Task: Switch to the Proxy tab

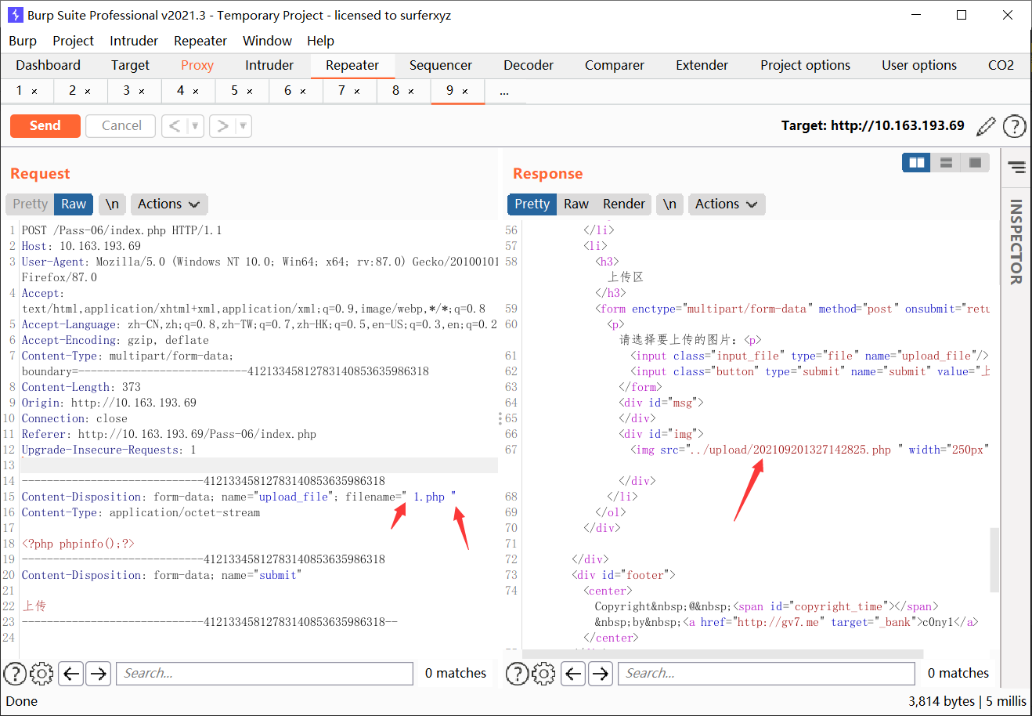Action: point(197,65)
